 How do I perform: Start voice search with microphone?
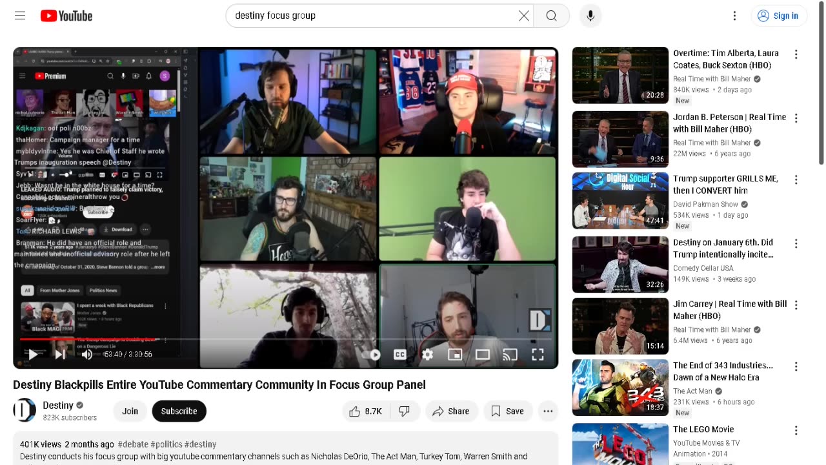coord(590,15)
